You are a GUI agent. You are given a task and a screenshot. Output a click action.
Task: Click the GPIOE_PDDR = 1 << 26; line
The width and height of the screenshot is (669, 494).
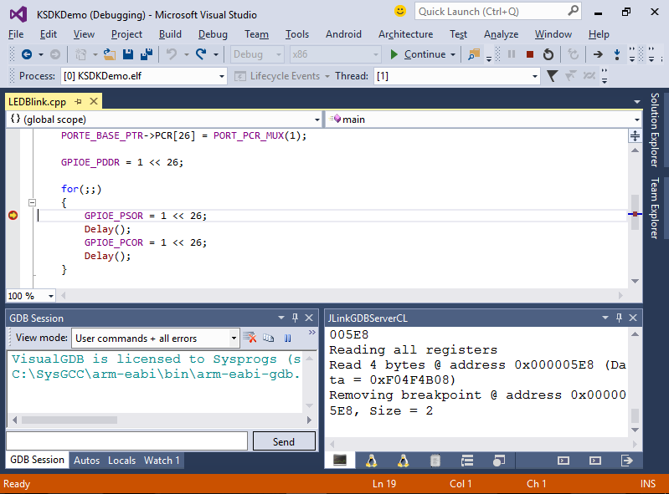[x=122, y=162]
